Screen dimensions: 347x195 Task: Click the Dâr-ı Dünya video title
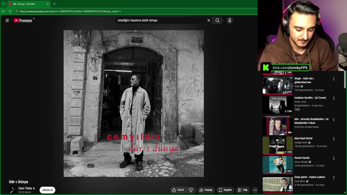point(18,182)
